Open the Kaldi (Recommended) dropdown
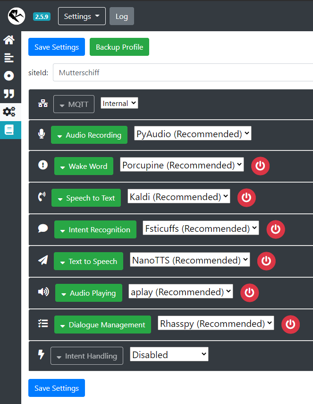 pyautogui.click(x=179, y=196)
